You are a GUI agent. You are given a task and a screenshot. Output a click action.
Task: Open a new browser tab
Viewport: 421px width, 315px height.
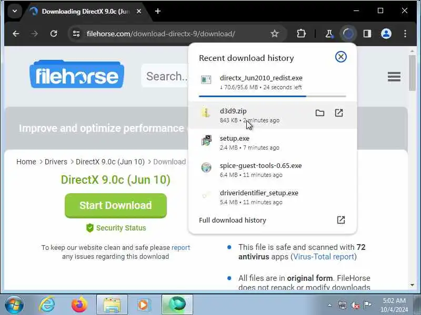[158, 11]
